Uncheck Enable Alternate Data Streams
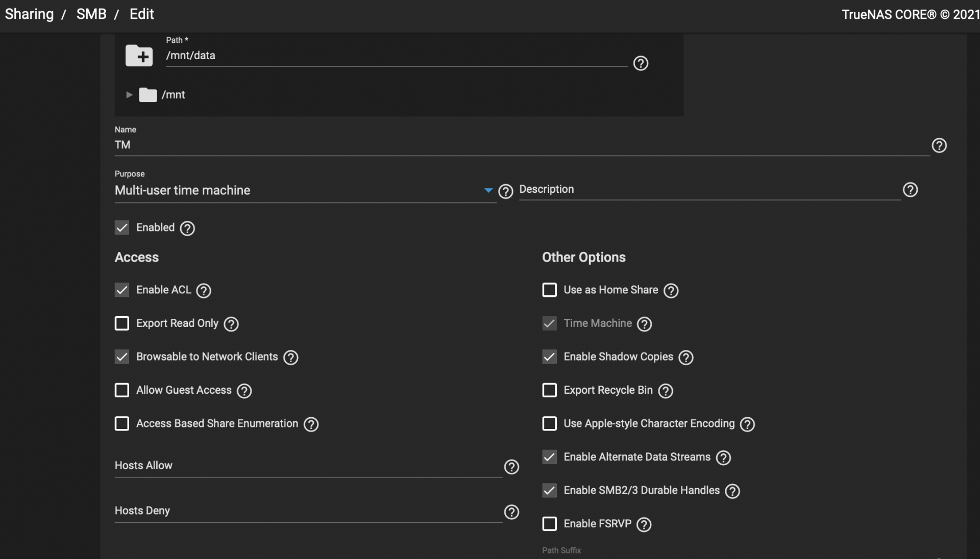 [549, 457]
